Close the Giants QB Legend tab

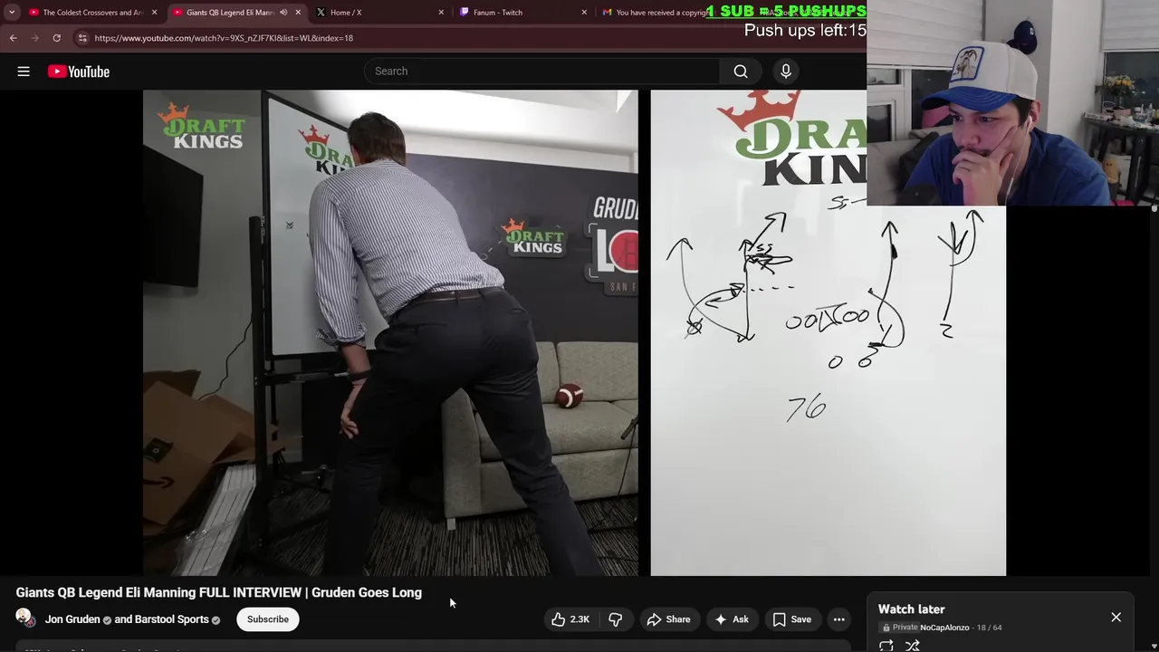pyautogui.click(x=298, y=13)
